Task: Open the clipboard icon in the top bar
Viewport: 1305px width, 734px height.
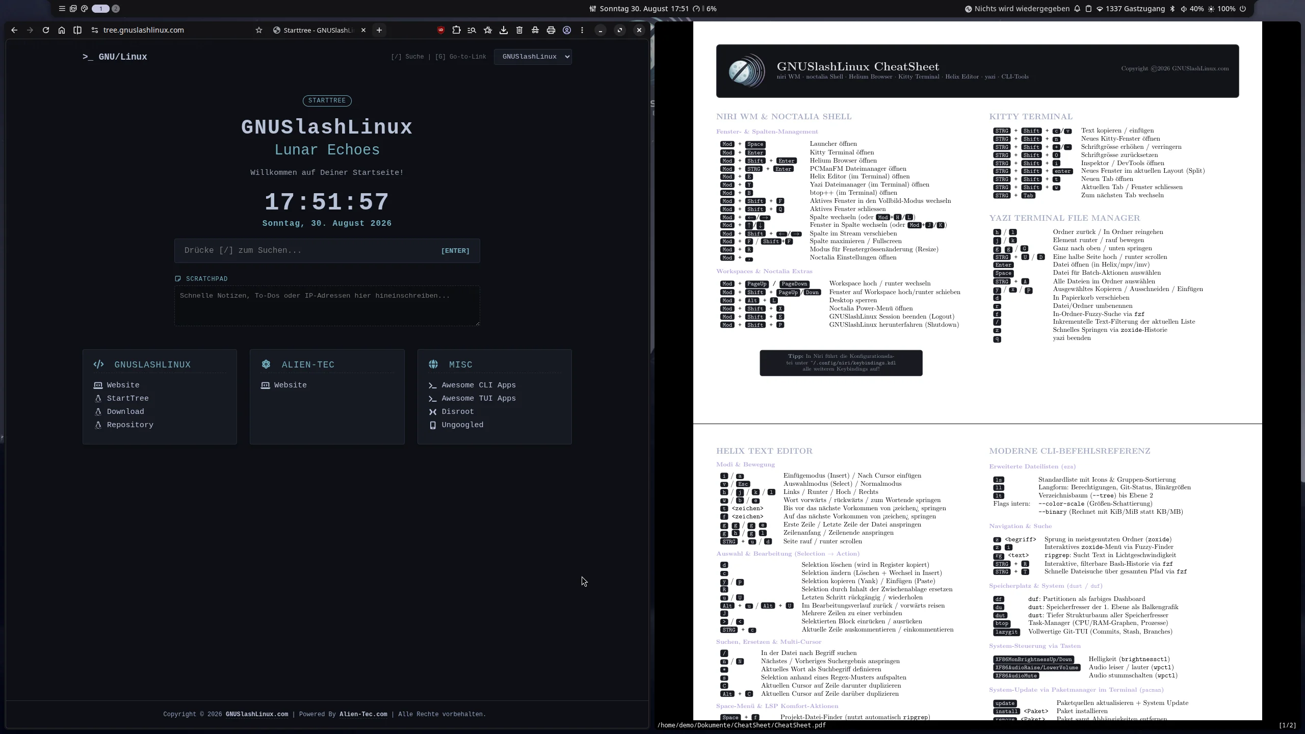Action: (1088, 9)
